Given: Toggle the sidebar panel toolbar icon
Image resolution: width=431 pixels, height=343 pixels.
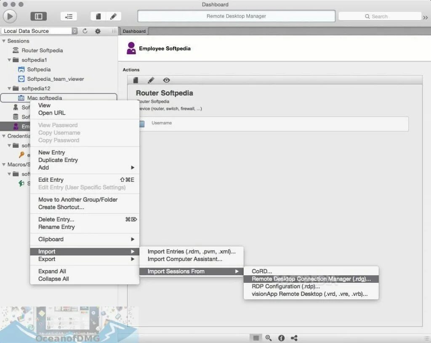Looking at the screenshot, I should [x=38, y=16].
